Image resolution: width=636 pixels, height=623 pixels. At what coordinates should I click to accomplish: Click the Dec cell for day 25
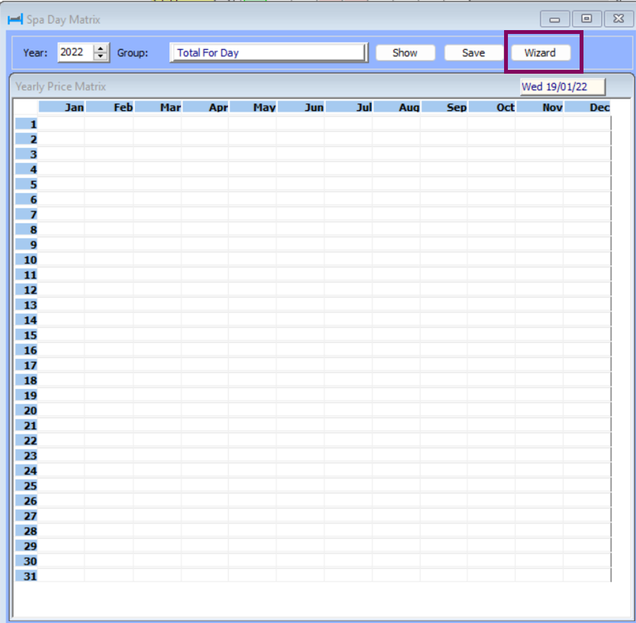point(587,486)
